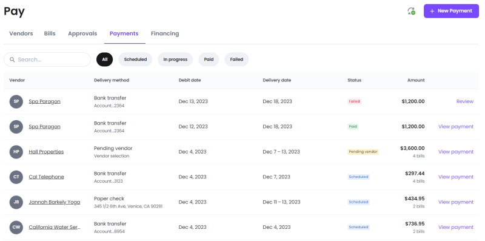The height and width of the screenshot is (241, 485).
Task: Click the Dec 7 – 13, 2023 delivery date
Action: pyautogui.click(x=281, y=152)
